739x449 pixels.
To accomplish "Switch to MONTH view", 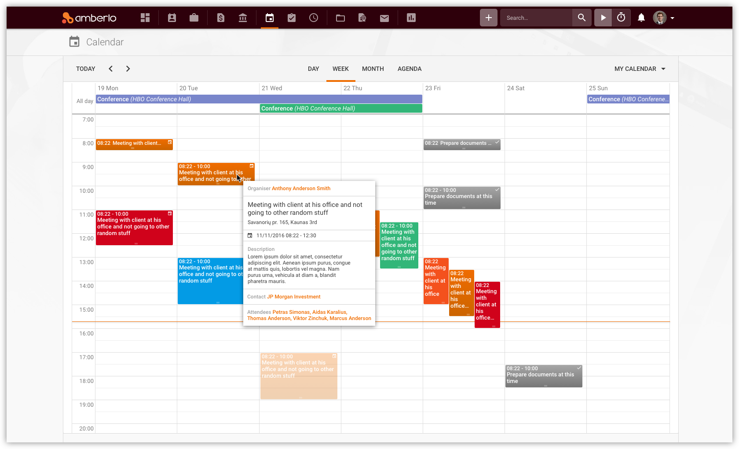I will click(373, 69).
